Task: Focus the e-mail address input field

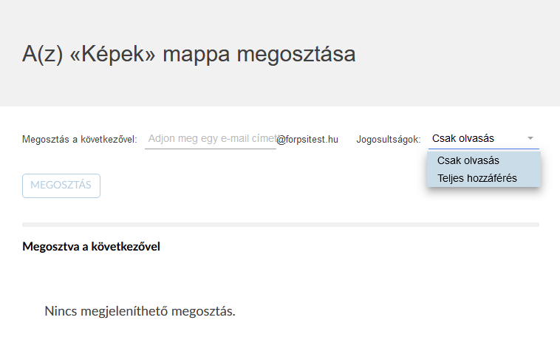Action: click(211, 139)
